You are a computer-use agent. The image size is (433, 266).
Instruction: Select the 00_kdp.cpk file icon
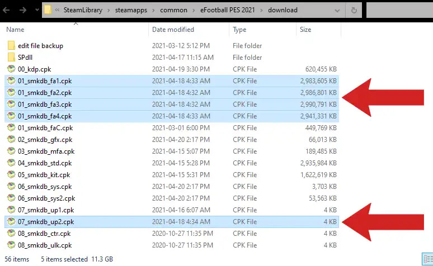[11, 69]
